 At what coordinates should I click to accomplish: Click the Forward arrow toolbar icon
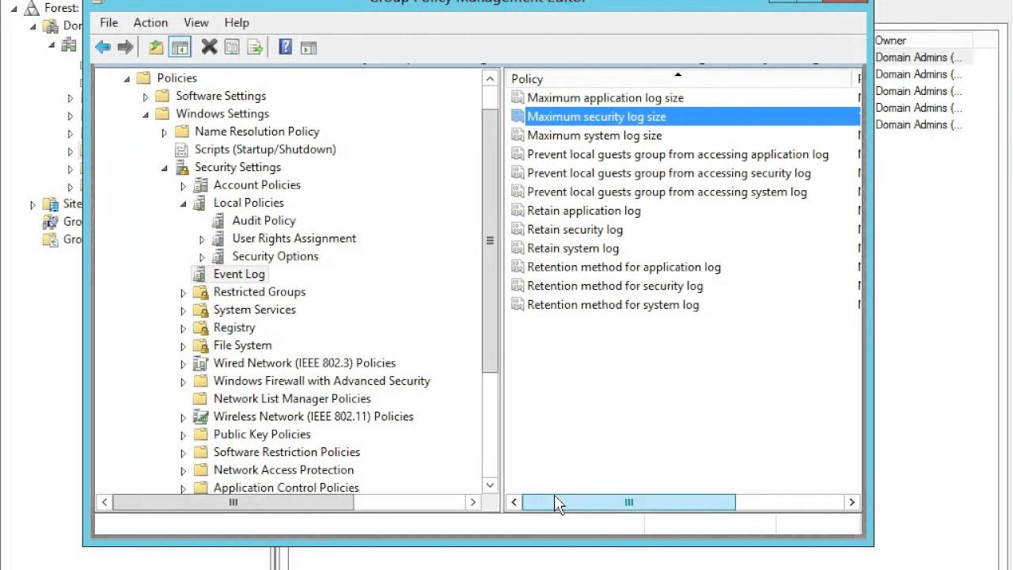[x=125, y=47]
